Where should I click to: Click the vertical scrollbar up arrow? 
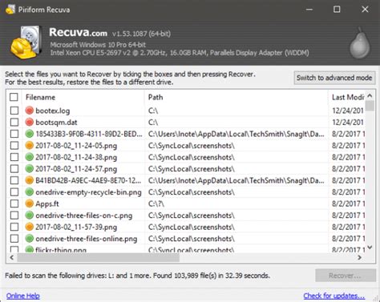(x=370, y=95)
